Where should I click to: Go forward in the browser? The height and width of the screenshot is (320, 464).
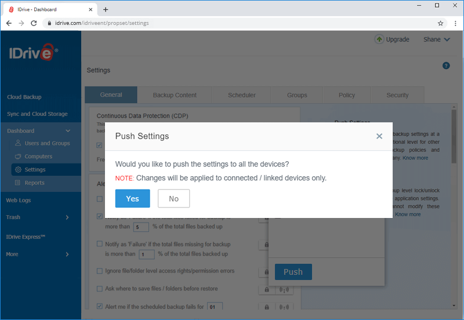pyautogui.click(x=21, y=23)
